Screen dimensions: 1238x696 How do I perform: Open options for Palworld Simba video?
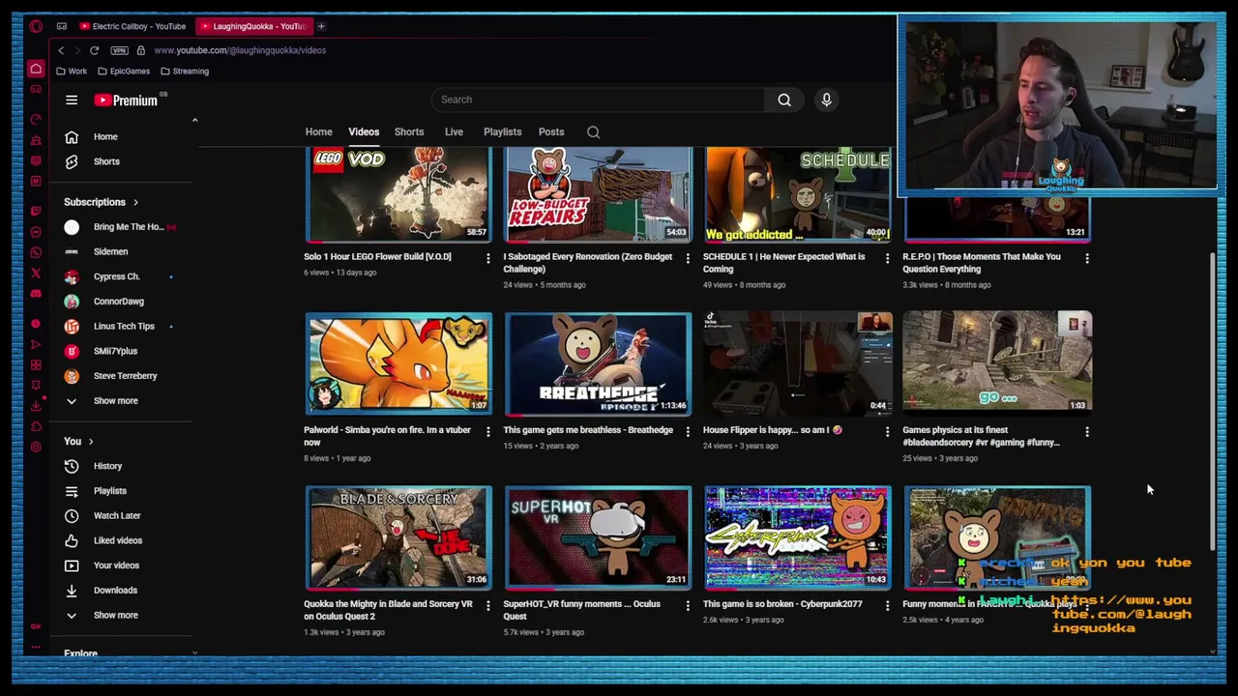pos(487,431)
